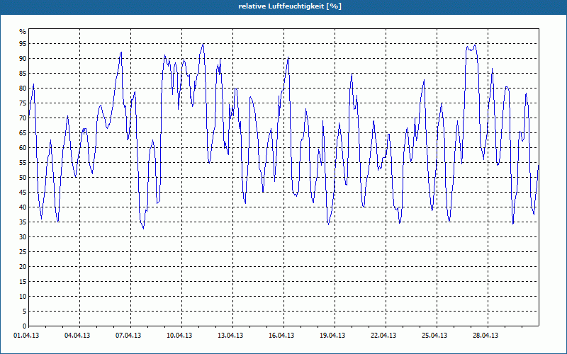Click the chart title 'relative Luftfeuchtigkeit [%]'
The image size is (567, 354).
pos(290,6)
